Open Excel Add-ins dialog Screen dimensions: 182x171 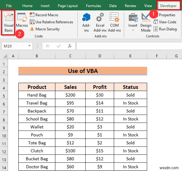coord(100,22)
